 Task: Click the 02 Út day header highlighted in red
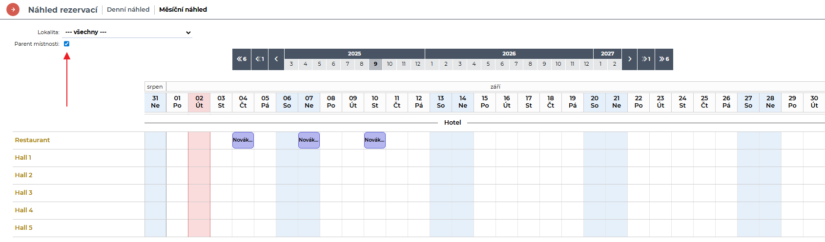pos(199,102)
